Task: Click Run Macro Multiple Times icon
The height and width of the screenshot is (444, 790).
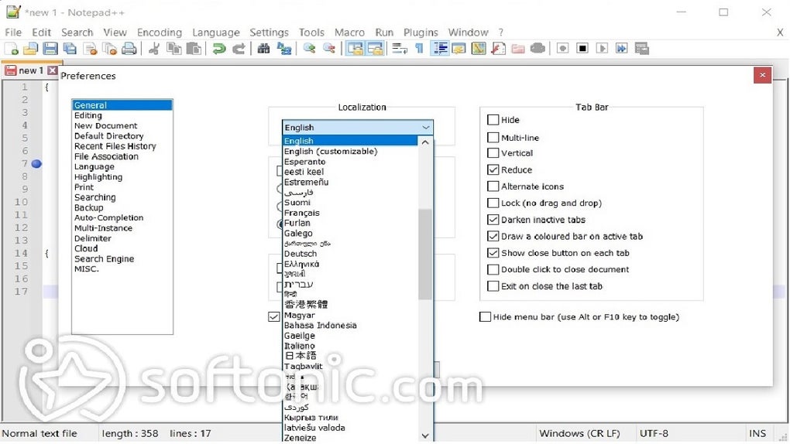Action: point(622,48)
